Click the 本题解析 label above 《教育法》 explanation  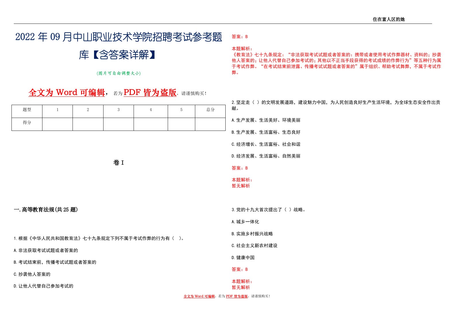pos(242,49)
